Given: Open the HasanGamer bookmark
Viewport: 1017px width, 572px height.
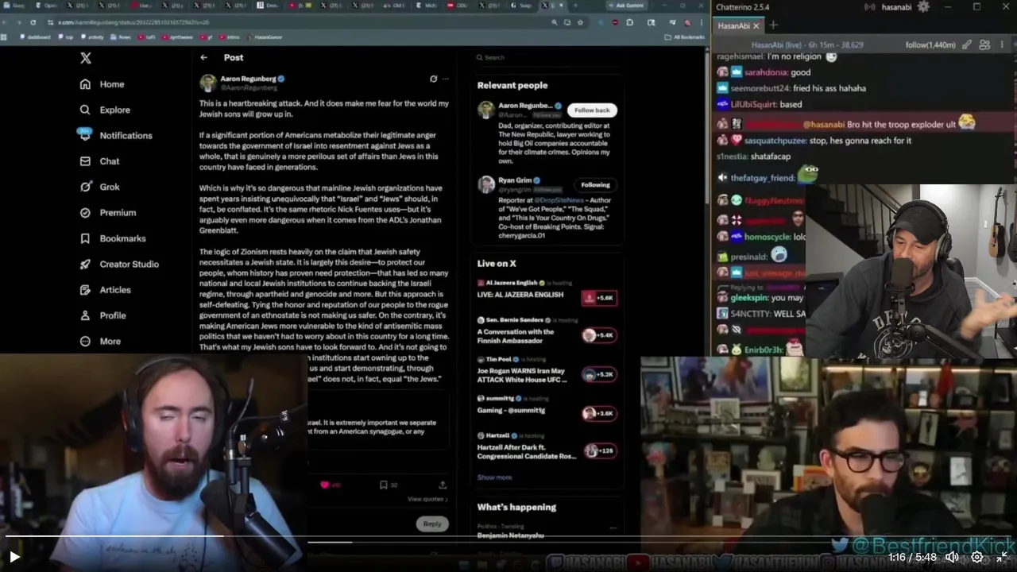Looking at the screenshot, I should [x=266, y=37].
